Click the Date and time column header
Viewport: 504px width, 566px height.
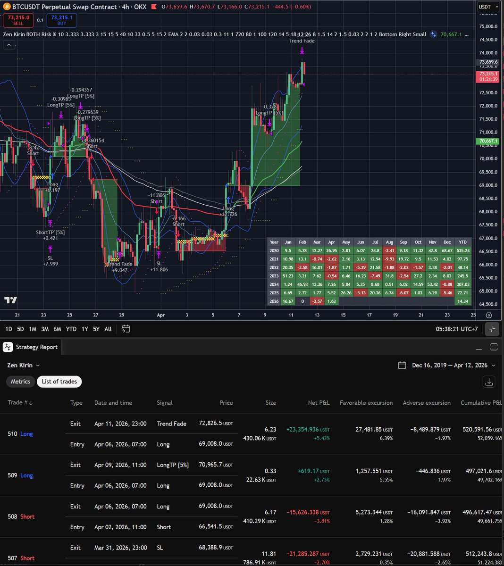[113, 403]
